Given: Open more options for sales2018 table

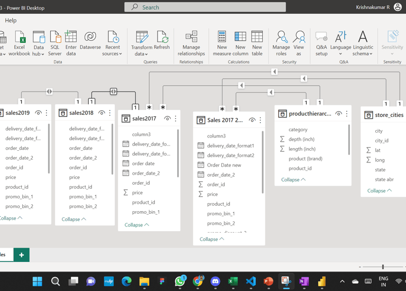Looking at the screenshot, I should point(110,113).
